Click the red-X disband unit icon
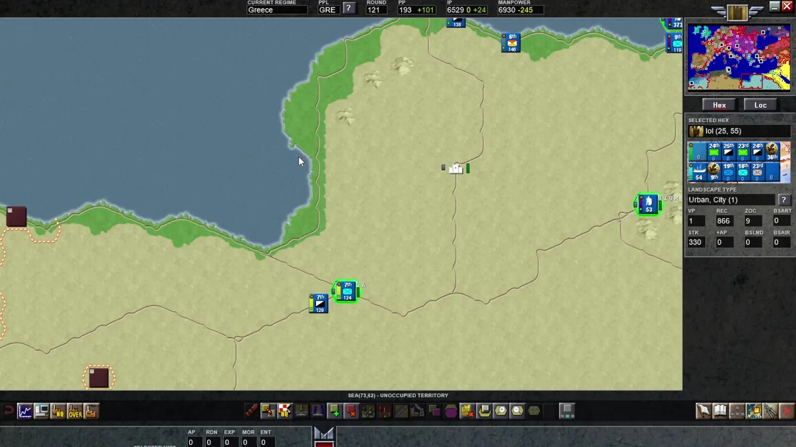The width and height of the screenshot is (796, 447). [x=351, y=411]
